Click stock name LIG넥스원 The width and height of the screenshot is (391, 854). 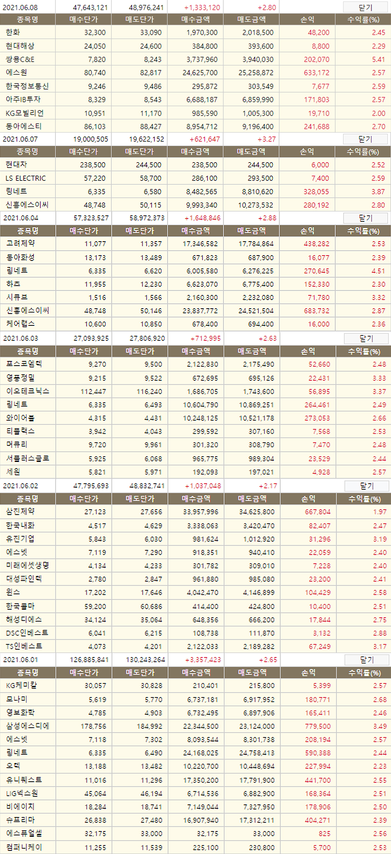[x=22, y=794]
